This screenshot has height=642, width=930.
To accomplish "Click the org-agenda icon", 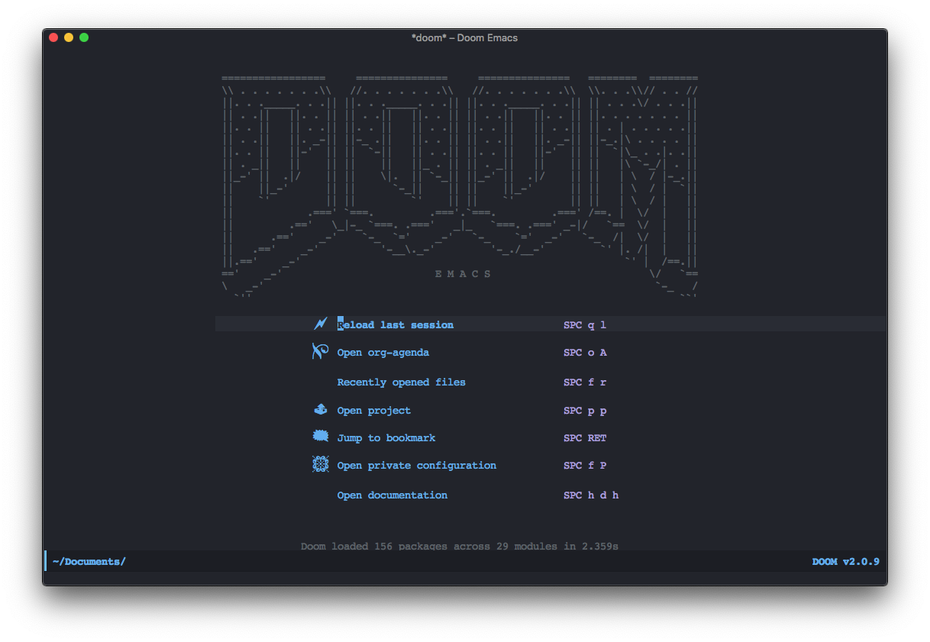I will (320, 352).
